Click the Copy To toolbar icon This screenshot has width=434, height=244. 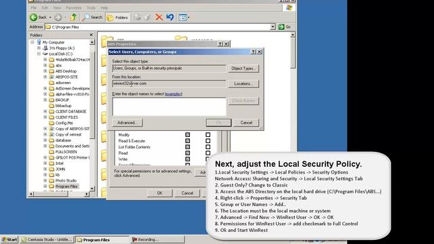click(x=148, y=18)
